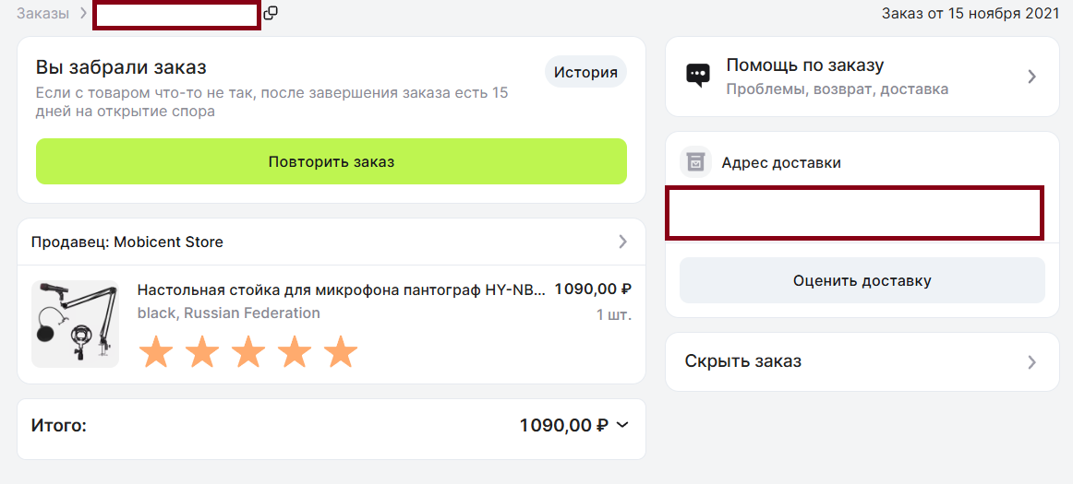Screen dimensions: 1073x484
Task: Click the chevron beside Помощь по заказу
Action: tap(1031, 77)
